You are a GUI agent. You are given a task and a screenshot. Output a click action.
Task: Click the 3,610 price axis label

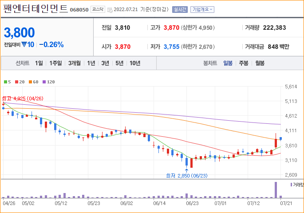click(291, 146)
